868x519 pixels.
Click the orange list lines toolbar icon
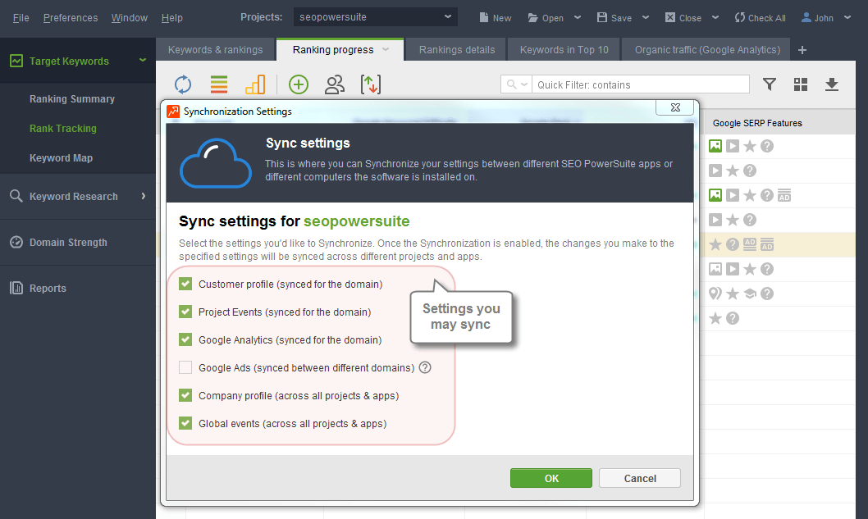(219, 84)
